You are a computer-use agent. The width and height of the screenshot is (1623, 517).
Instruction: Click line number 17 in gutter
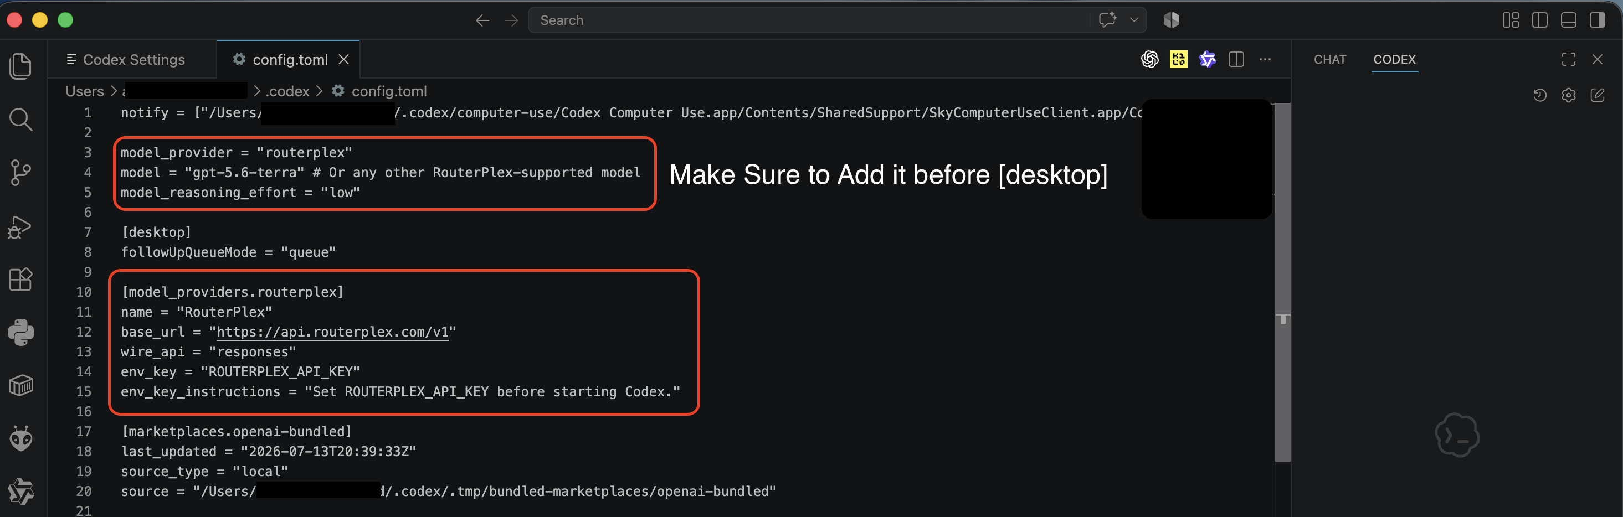pos(84,431)
